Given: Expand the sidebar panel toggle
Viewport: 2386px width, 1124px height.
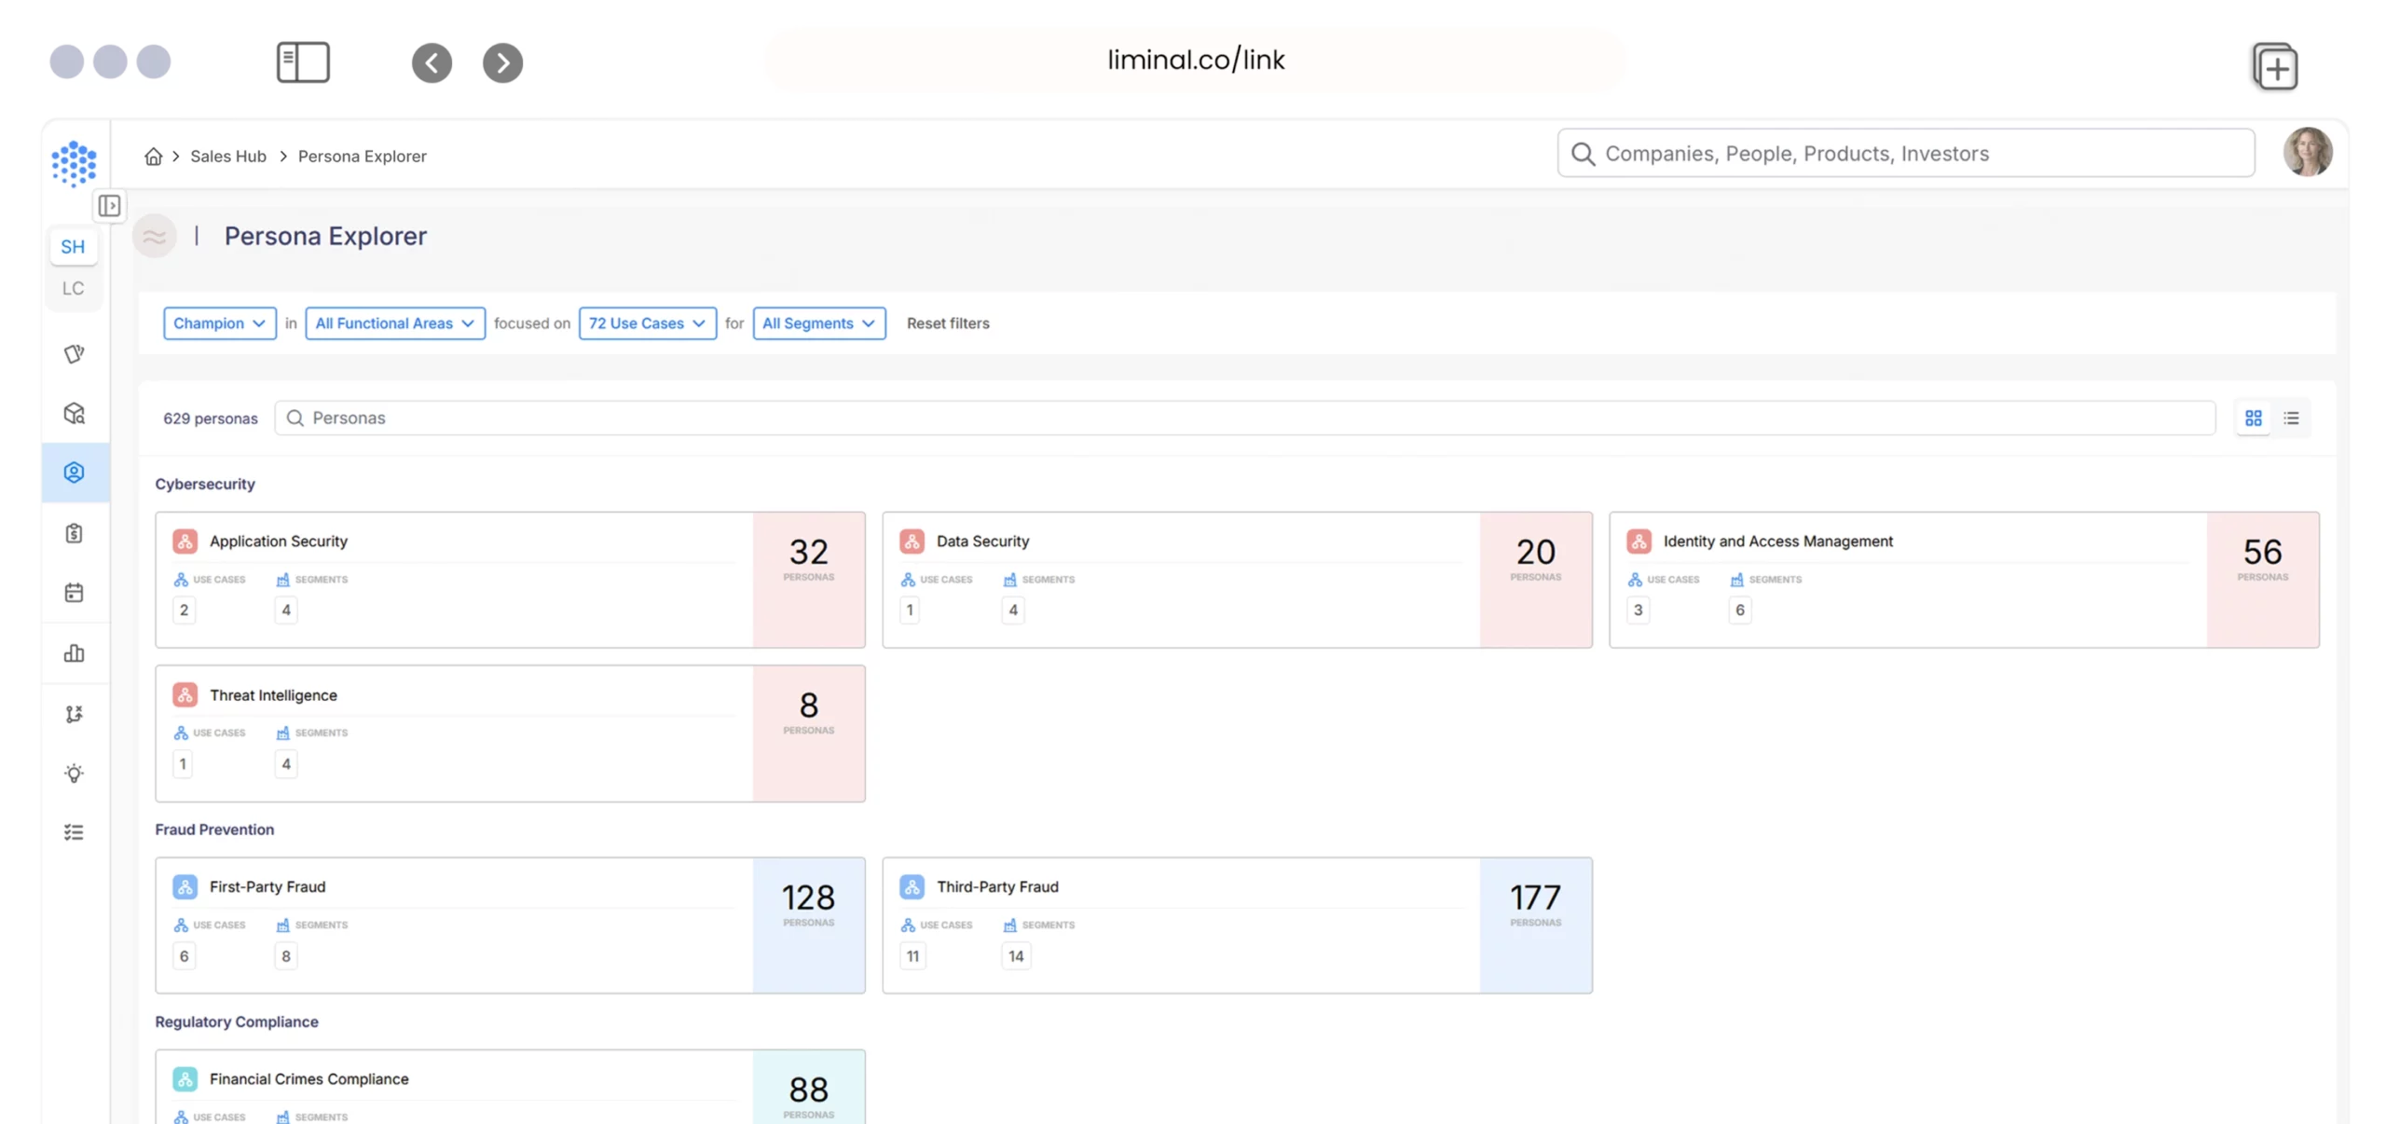Looking at the screenshot, I should (109, 205).
